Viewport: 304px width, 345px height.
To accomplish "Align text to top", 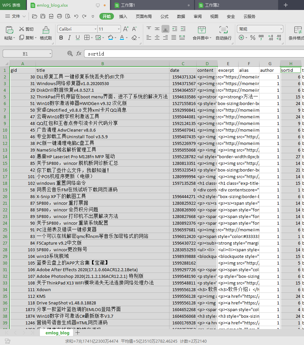I will pos(149,29).
